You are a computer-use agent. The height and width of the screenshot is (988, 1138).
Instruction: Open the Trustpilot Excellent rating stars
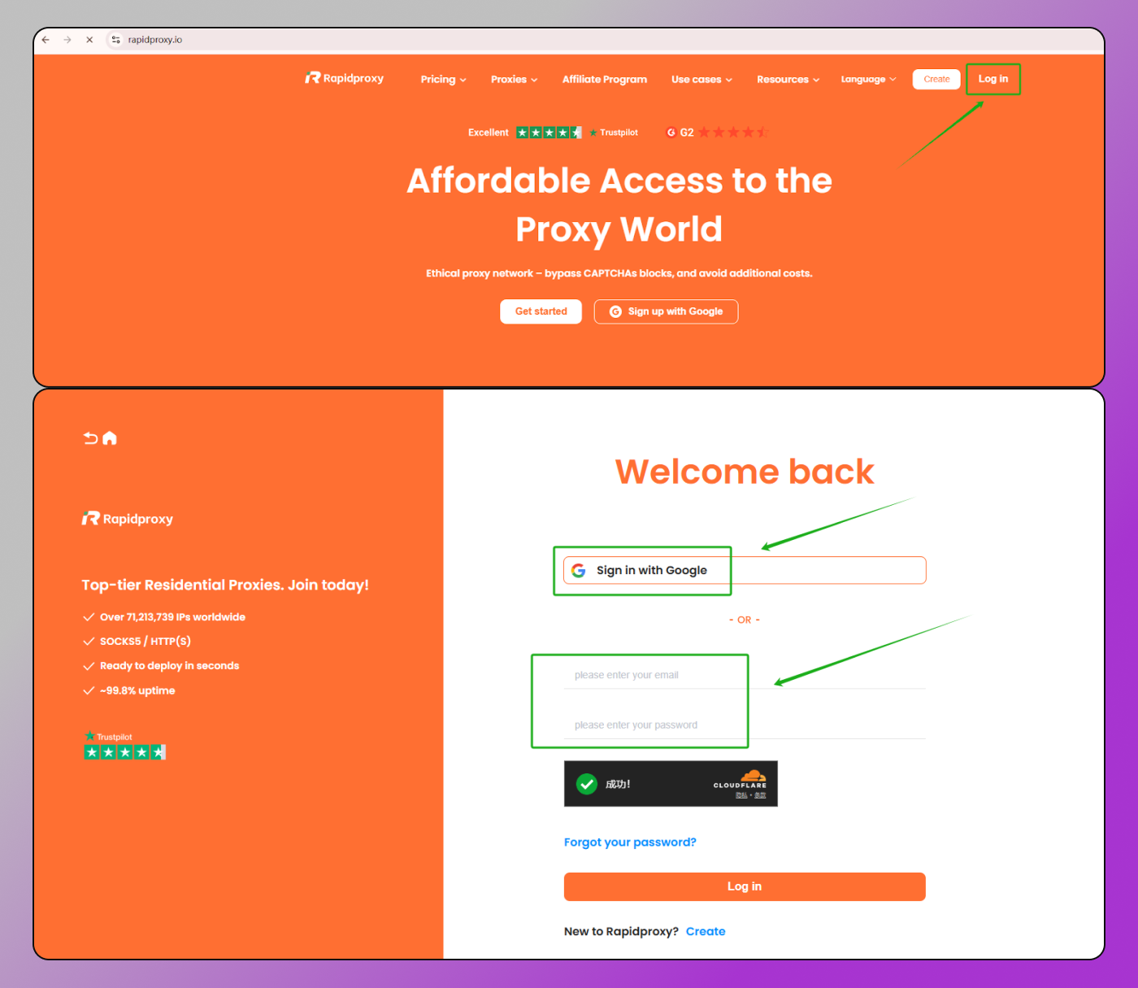click(x=549, y=132)
